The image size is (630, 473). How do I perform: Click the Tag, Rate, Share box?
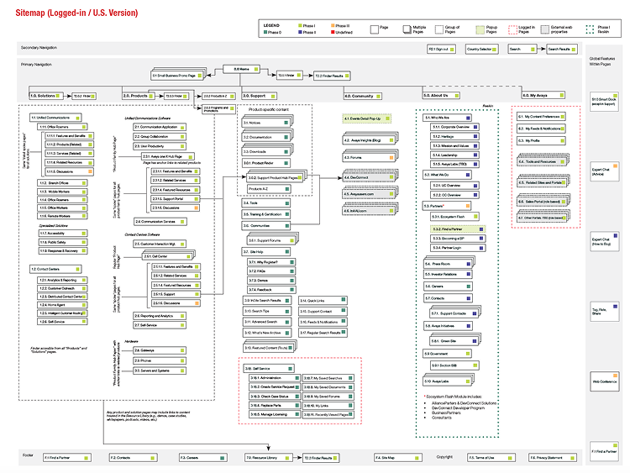pos(604,312)
